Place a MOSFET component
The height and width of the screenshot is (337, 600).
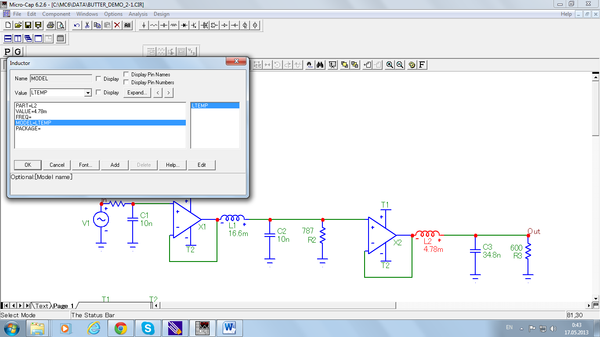tap(204, 25)
